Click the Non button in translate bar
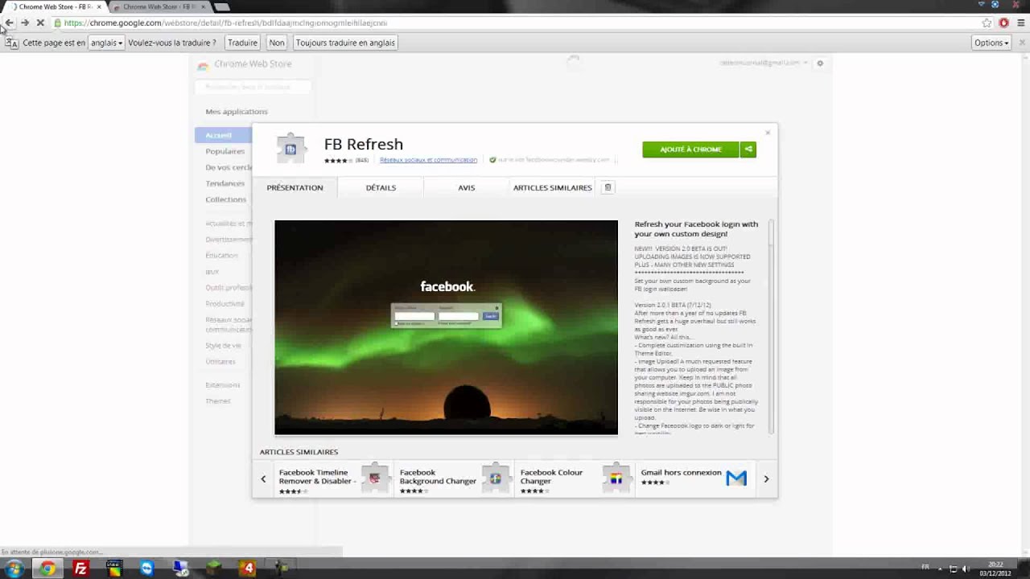The width and height of the screenshot is (1030, 579). (x=277, y=43)
